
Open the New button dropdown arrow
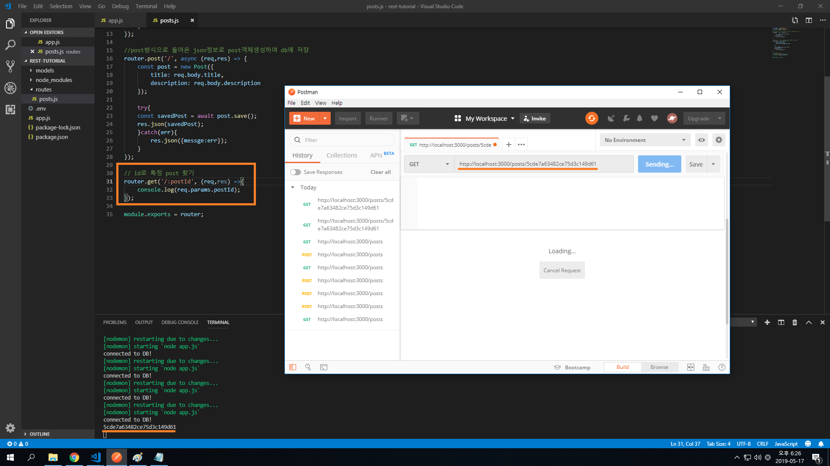325,118
